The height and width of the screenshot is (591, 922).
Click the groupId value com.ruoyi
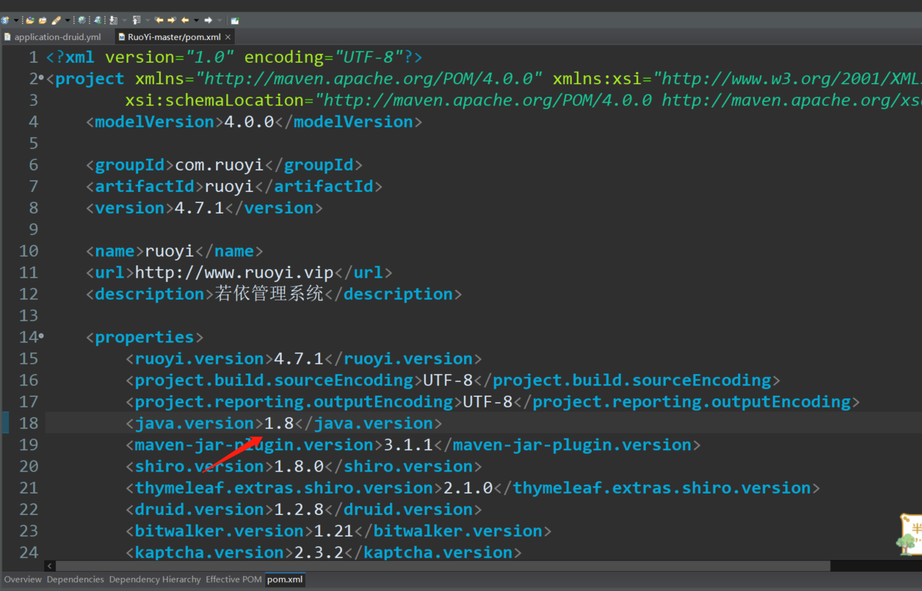click(220, 164)
